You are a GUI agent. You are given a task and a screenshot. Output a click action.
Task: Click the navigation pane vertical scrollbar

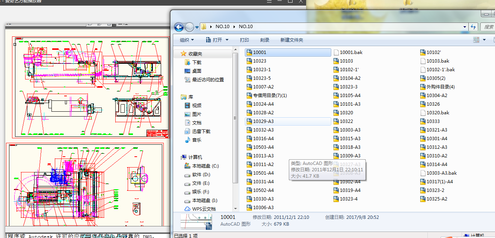pyautogui.click(x=235, y=118)
